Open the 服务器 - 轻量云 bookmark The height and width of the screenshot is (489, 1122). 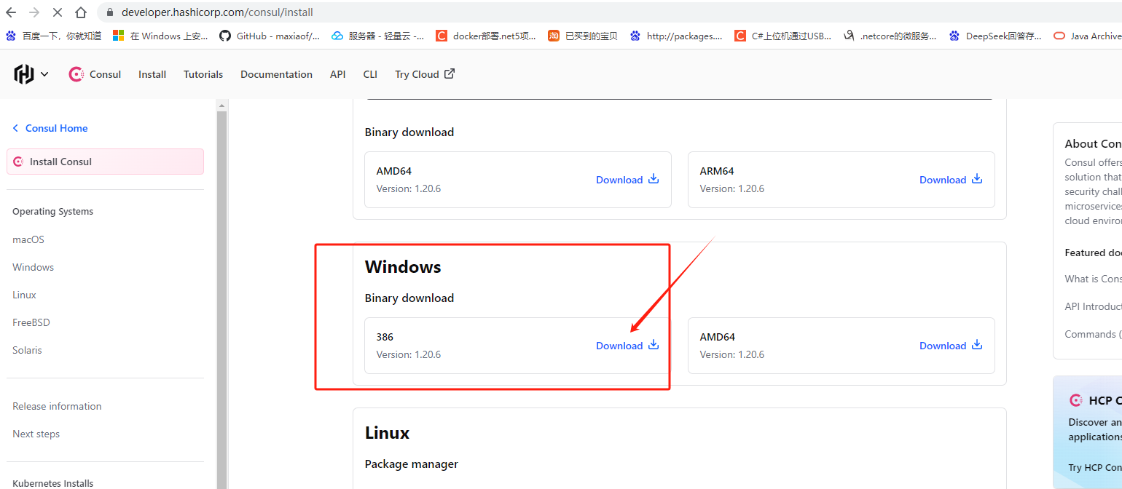(377, 36)
